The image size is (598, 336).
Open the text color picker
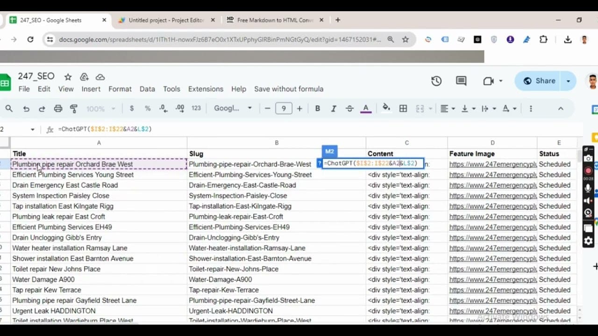pos(366,109)
